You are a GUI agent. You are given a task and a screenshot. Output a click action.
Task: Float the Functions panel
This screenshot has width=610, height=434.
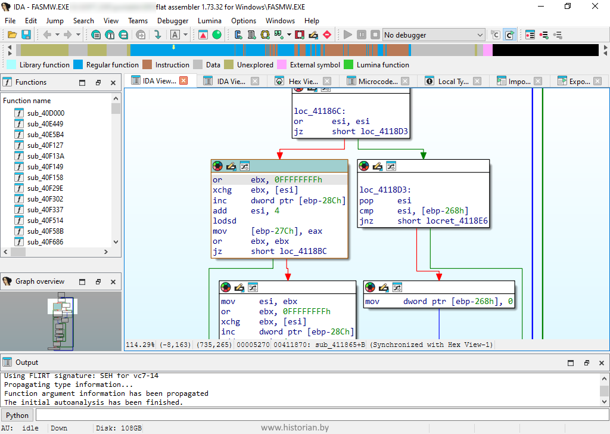[98, 82]
